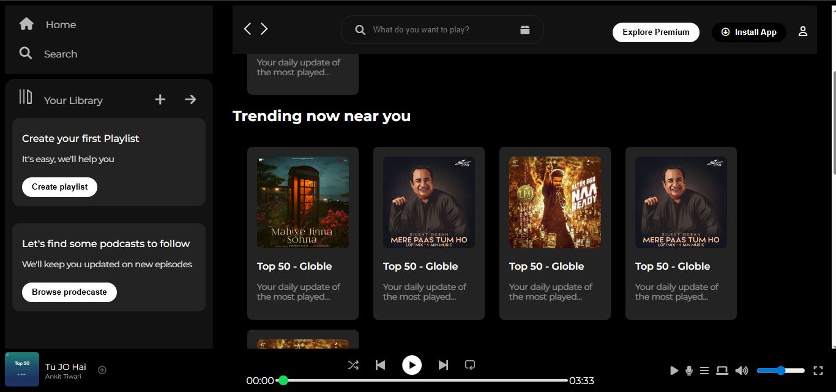Toggle repeat mode
This screenshot has width=836, height=392.
(x=470, y=365)
